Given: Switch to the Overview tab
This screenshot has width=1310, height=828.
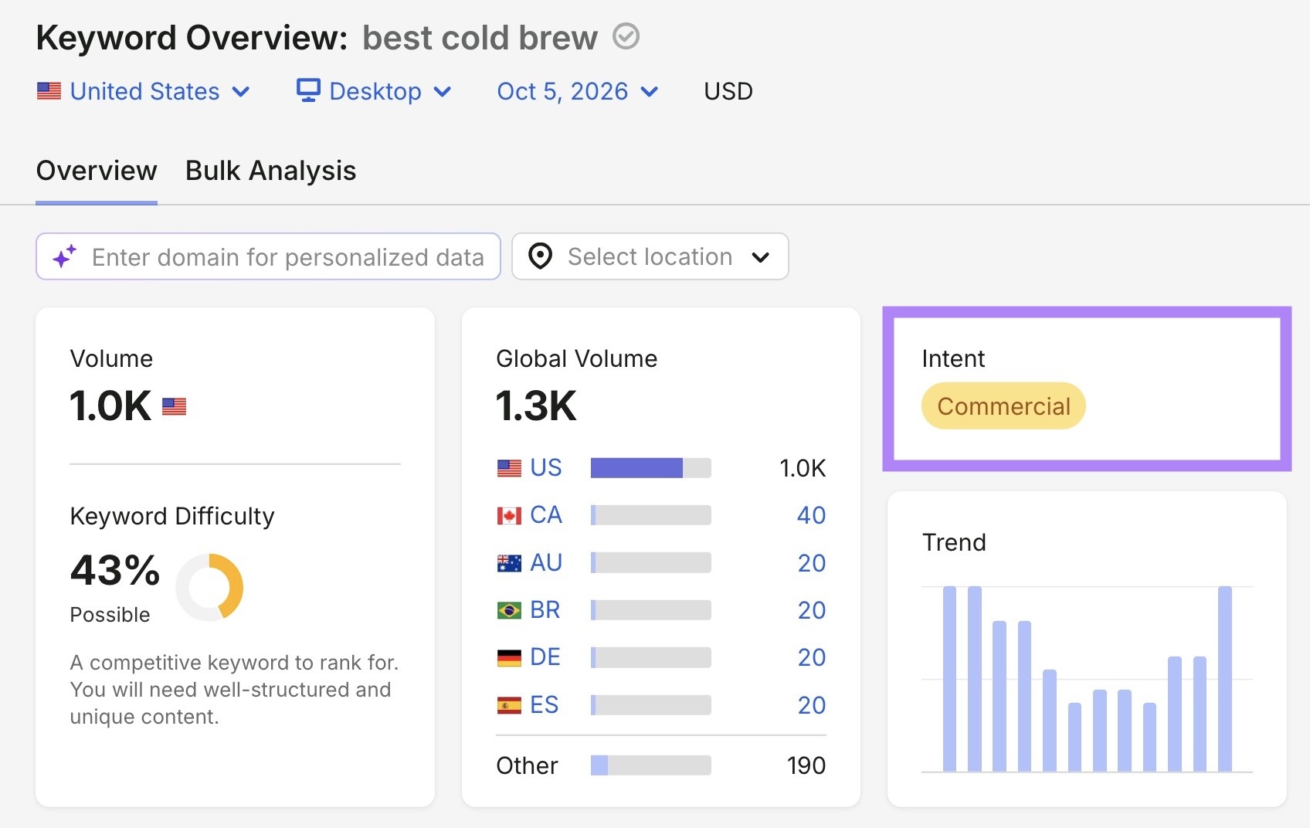Looking at the screenshot, I should click(97, 171).
